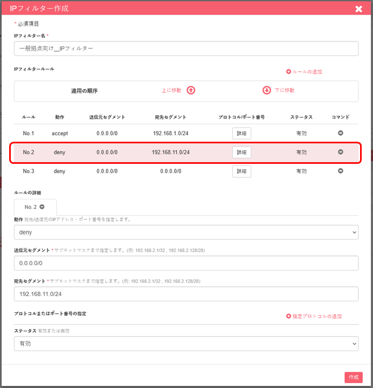The height and width of the screenshot is (388, 373).
Task: Open 詳細 for rule No.3
Action: pyautogui.click(x=241, y=171)
